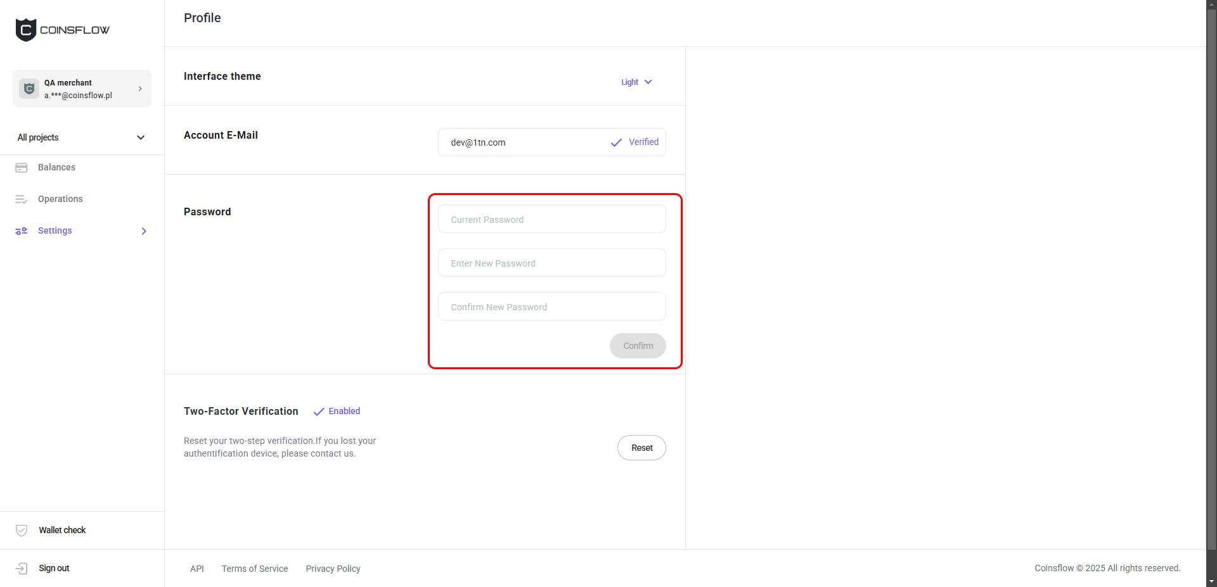Image resolution: width=1217 pixels, height=587 pixels.
Task: Click the Settings sliders icon
Action: pos(22,230)
